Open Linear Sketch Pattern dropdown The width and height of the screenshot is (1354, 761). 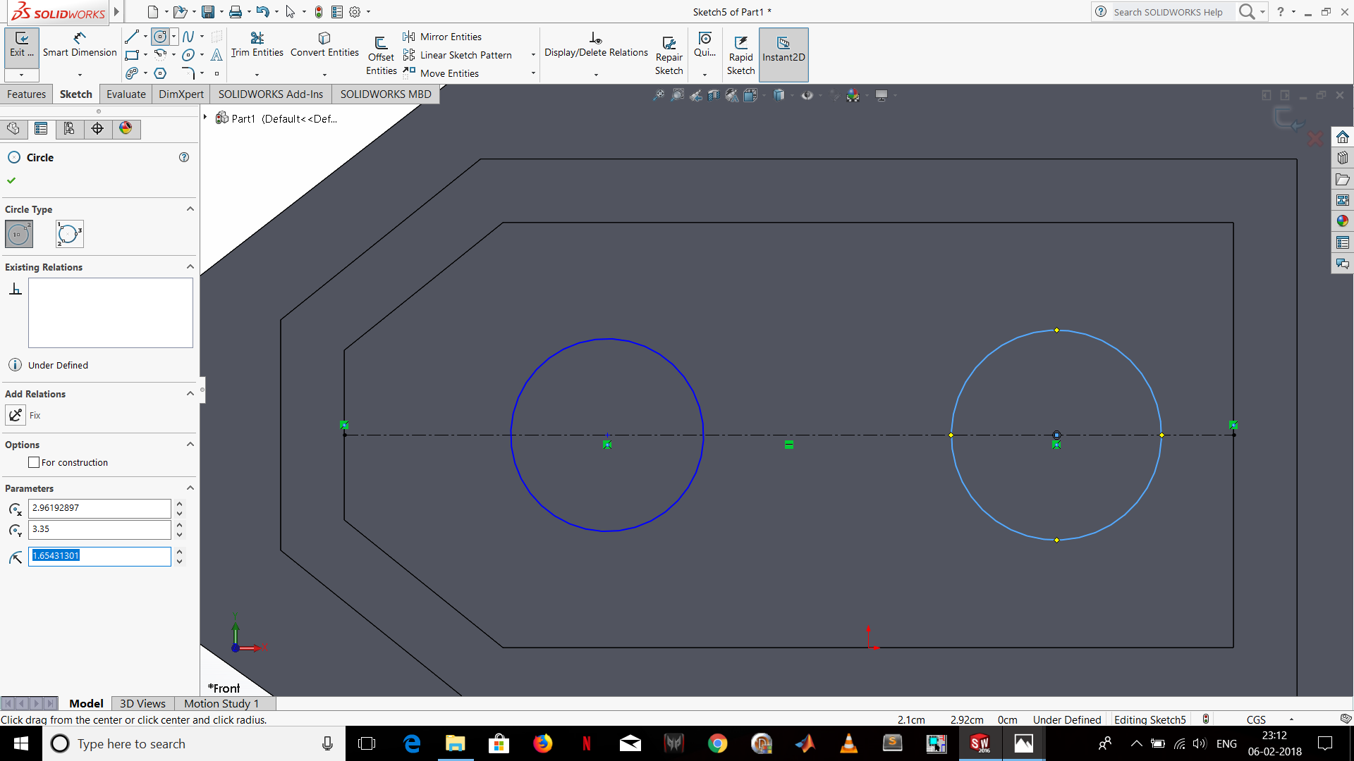pos(533,55)
